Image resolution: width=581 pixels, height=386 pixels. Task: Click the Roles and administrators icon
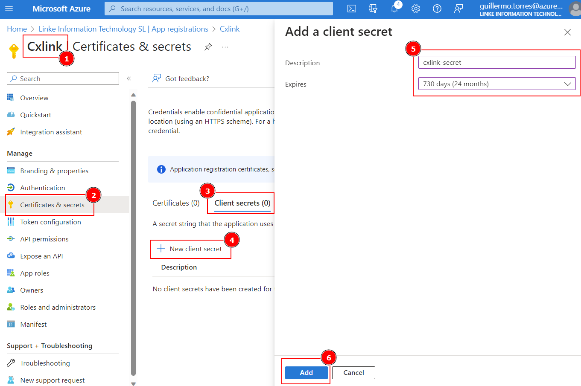click(x=11, y=307)
